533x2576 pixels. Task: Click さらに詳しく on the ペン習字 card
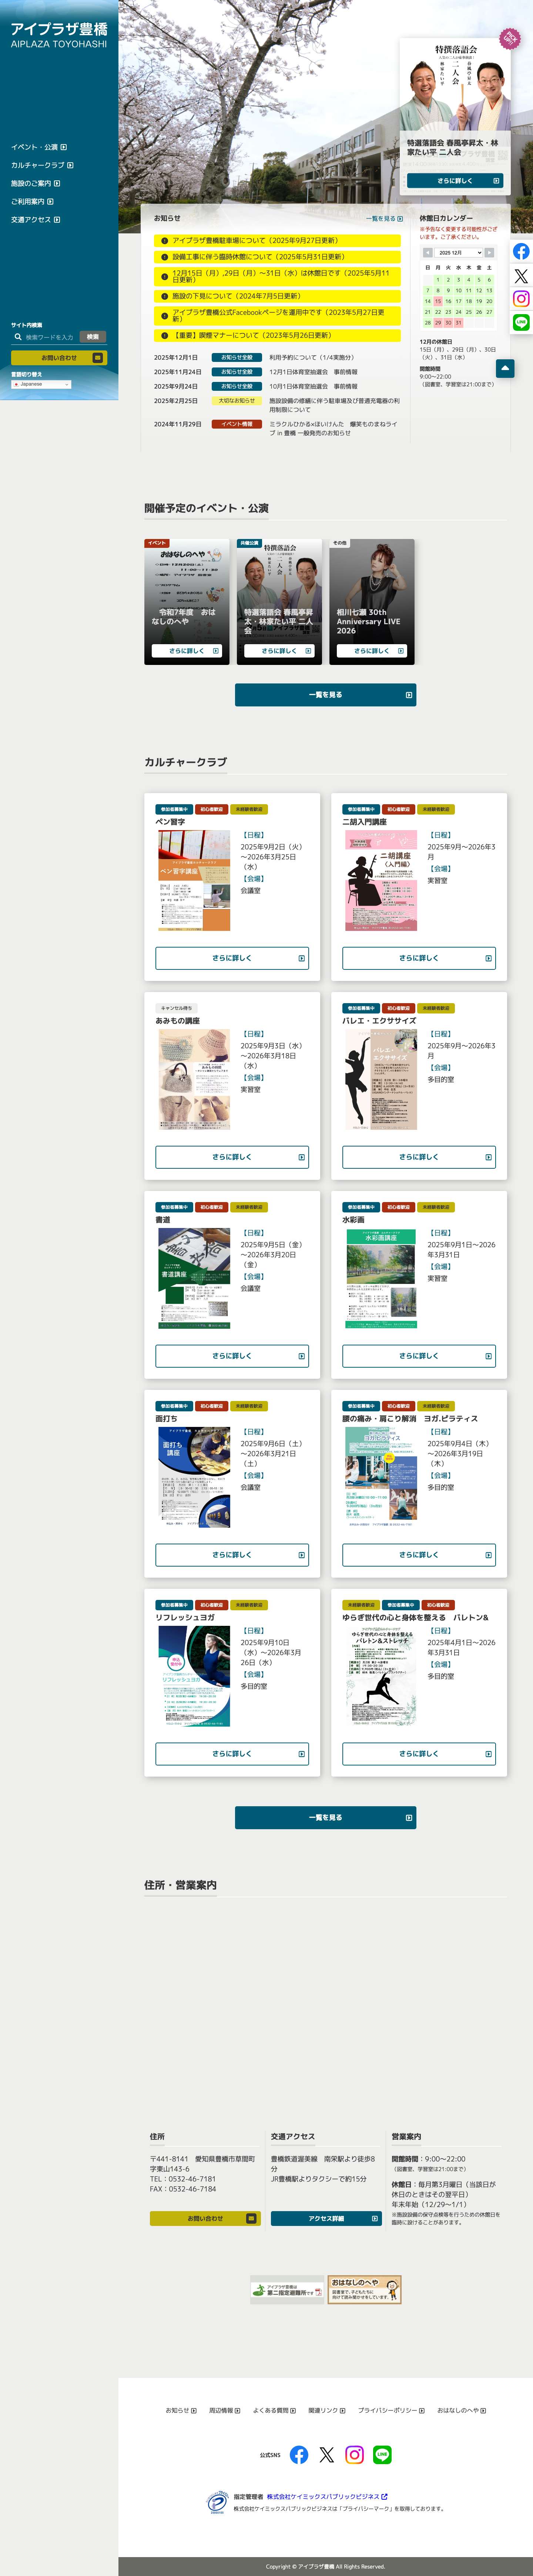click(232, 958)
